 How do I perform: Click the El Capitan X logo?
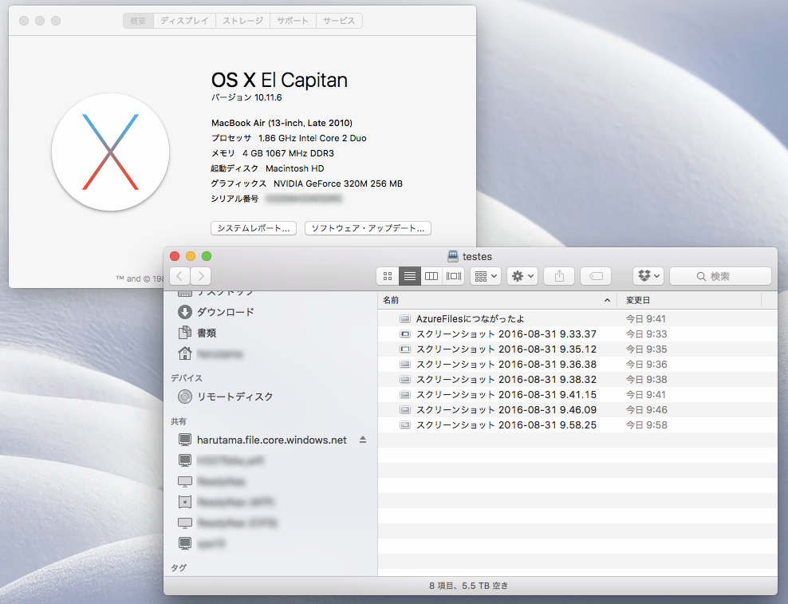[110, 152]
